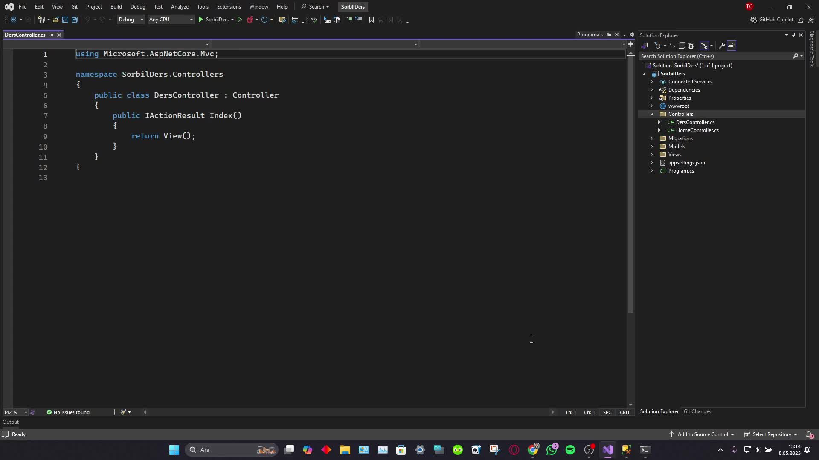The width and height of the screenshot is (819, 460).
Task: Collapse the Controllers folder
Action: coord(651,114)
